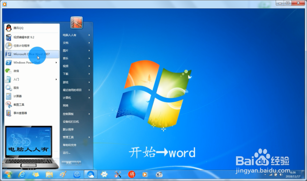Show the Windows PowerShell jump list arrow
This screenshot has height=181, width=307.
56,62
